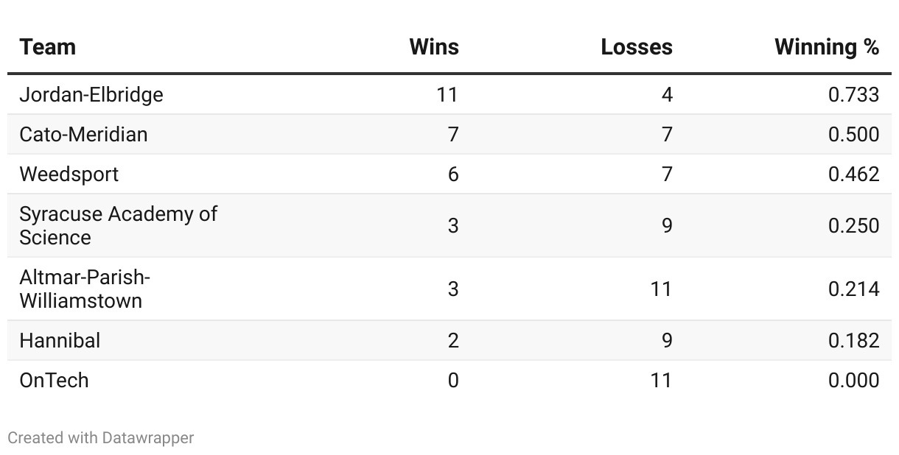Click Syracuse Academy winning percentage 0.250
This screenshot has width=899, height=455.
point(853,225)
